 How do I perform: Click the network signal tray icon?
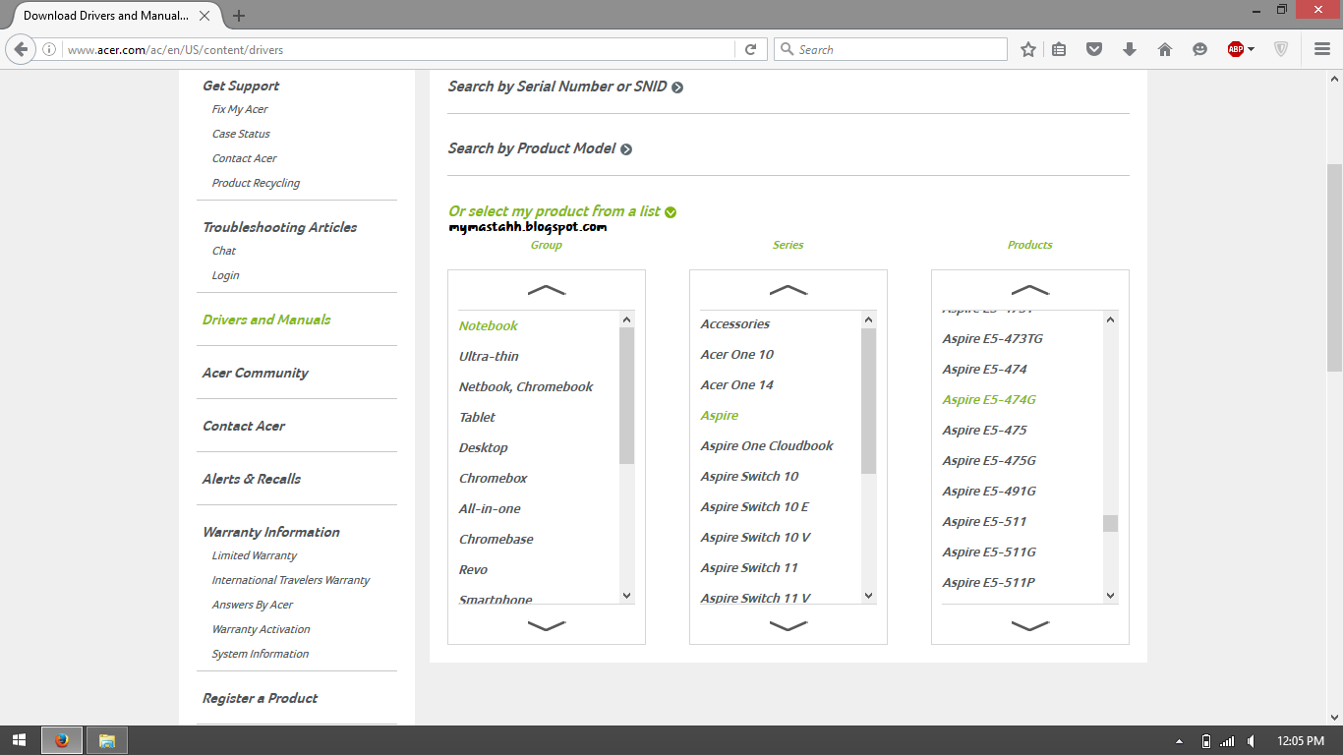coord(1227,741)
